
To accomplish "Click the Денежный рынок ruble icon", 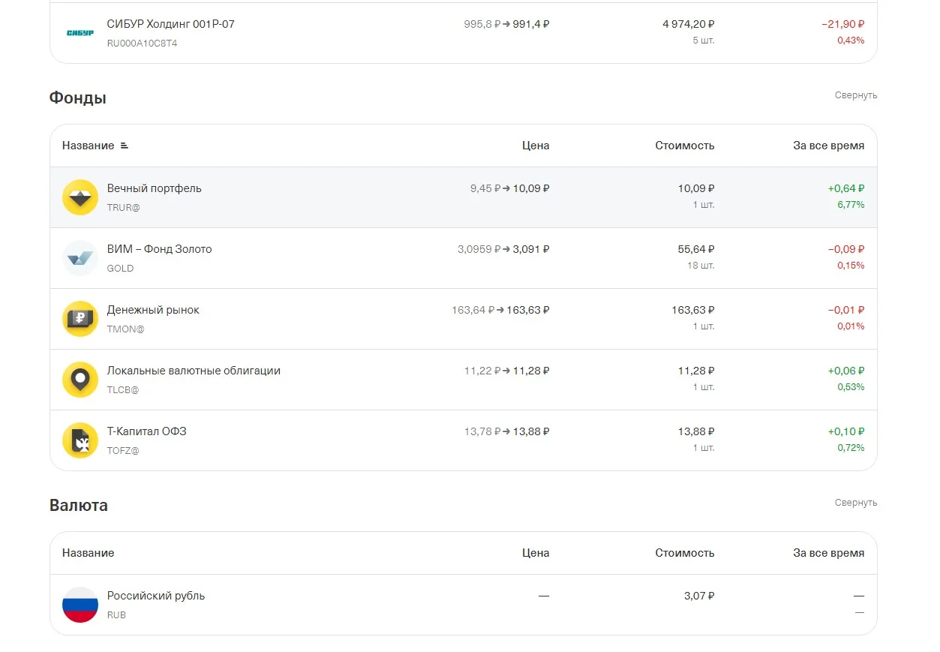I will click(x=80, y=319).
